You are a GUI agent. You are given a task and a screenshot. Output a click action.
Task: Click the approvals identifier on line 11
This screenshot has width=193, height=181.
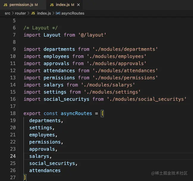[x=57, y=64]
